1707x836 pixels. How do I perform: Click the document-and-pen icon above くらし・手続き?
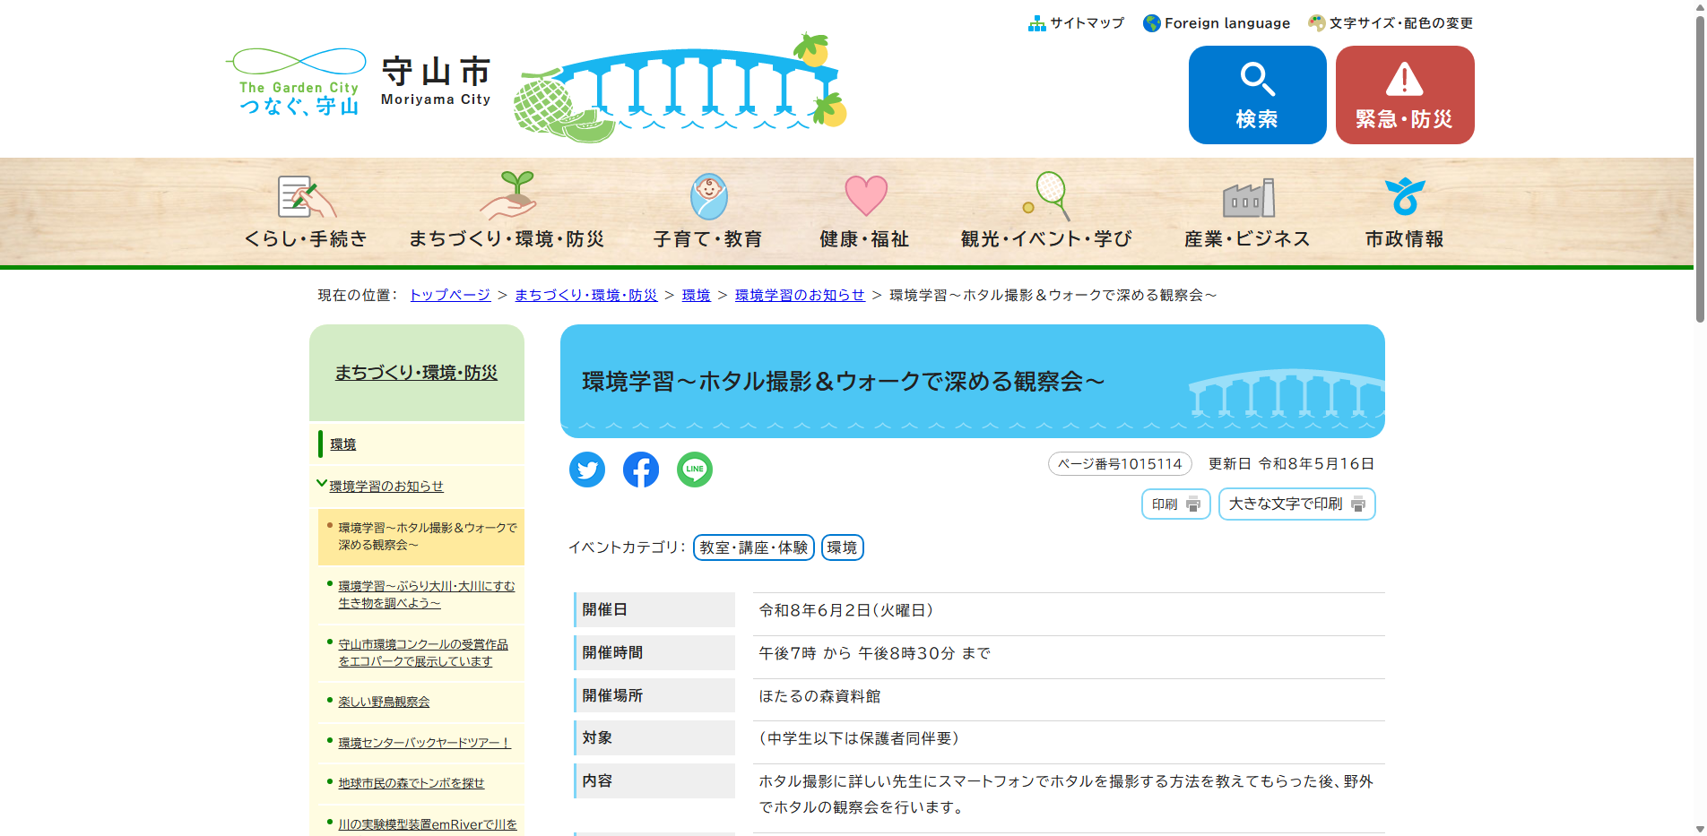[306, 196]
